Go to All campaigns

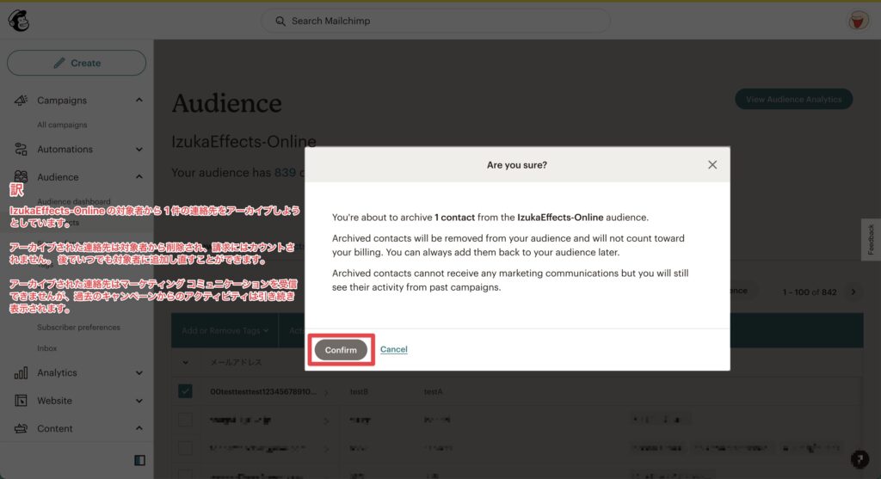coord(62,125)
